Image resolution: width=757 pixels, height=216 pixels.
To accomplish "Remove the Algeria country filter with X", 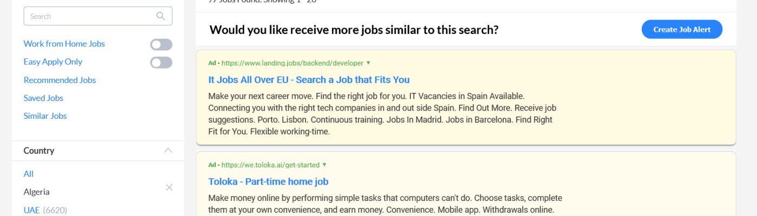I will [x=169, y=187].
